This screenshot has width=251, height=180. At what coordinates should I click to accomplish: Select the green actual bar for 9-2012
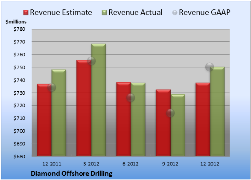178,125
